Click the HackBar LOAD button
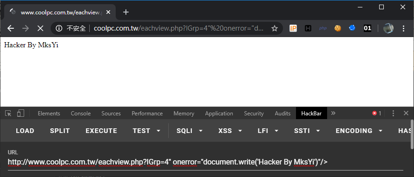This screenshot has height=177, width=414. [x=25, y=131]
